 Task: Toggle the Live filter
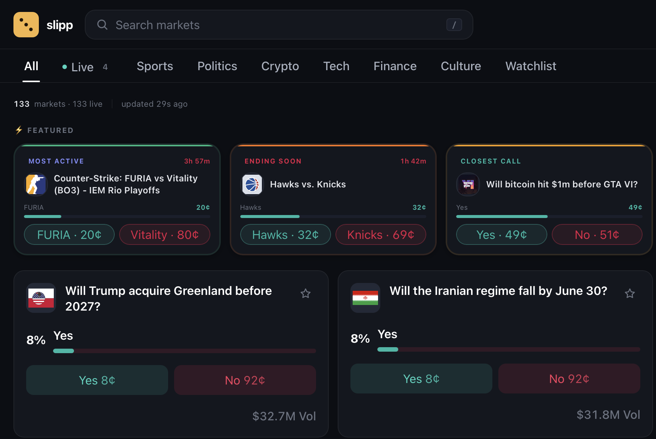[x=82, y=66]
